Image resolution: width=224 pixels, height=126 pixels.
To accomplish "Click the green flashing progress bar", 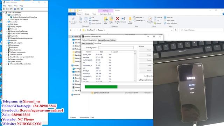I will tap(101, 87).
